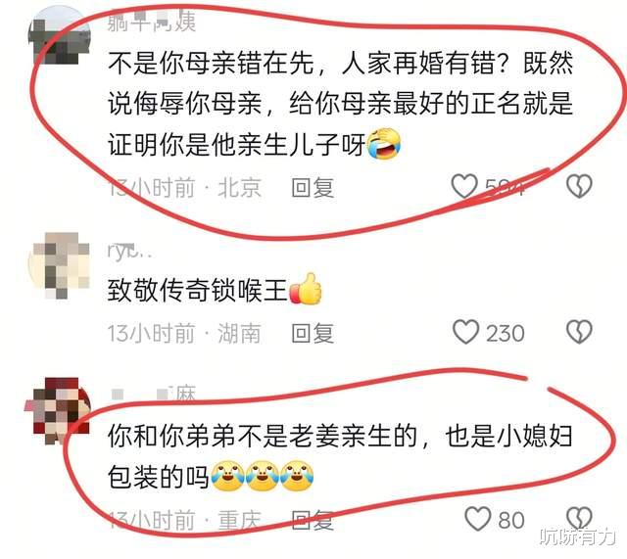Viewport: 627px width, 559px height.
Task: Dislike the Hunan comment with broken heart
Action: pos(579,332)
